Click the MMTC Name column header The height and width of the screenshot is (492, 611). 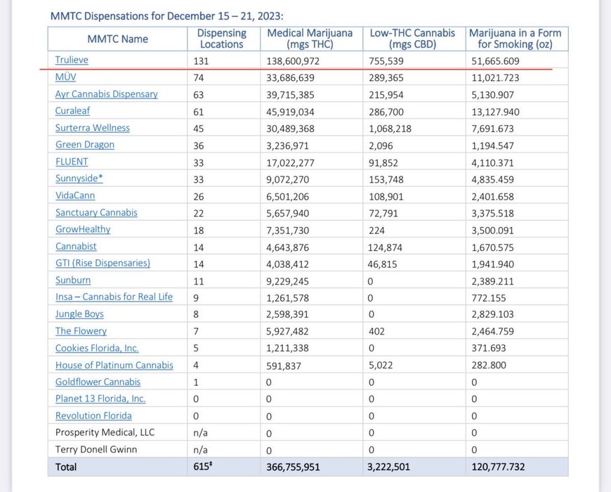coord(118,39)
